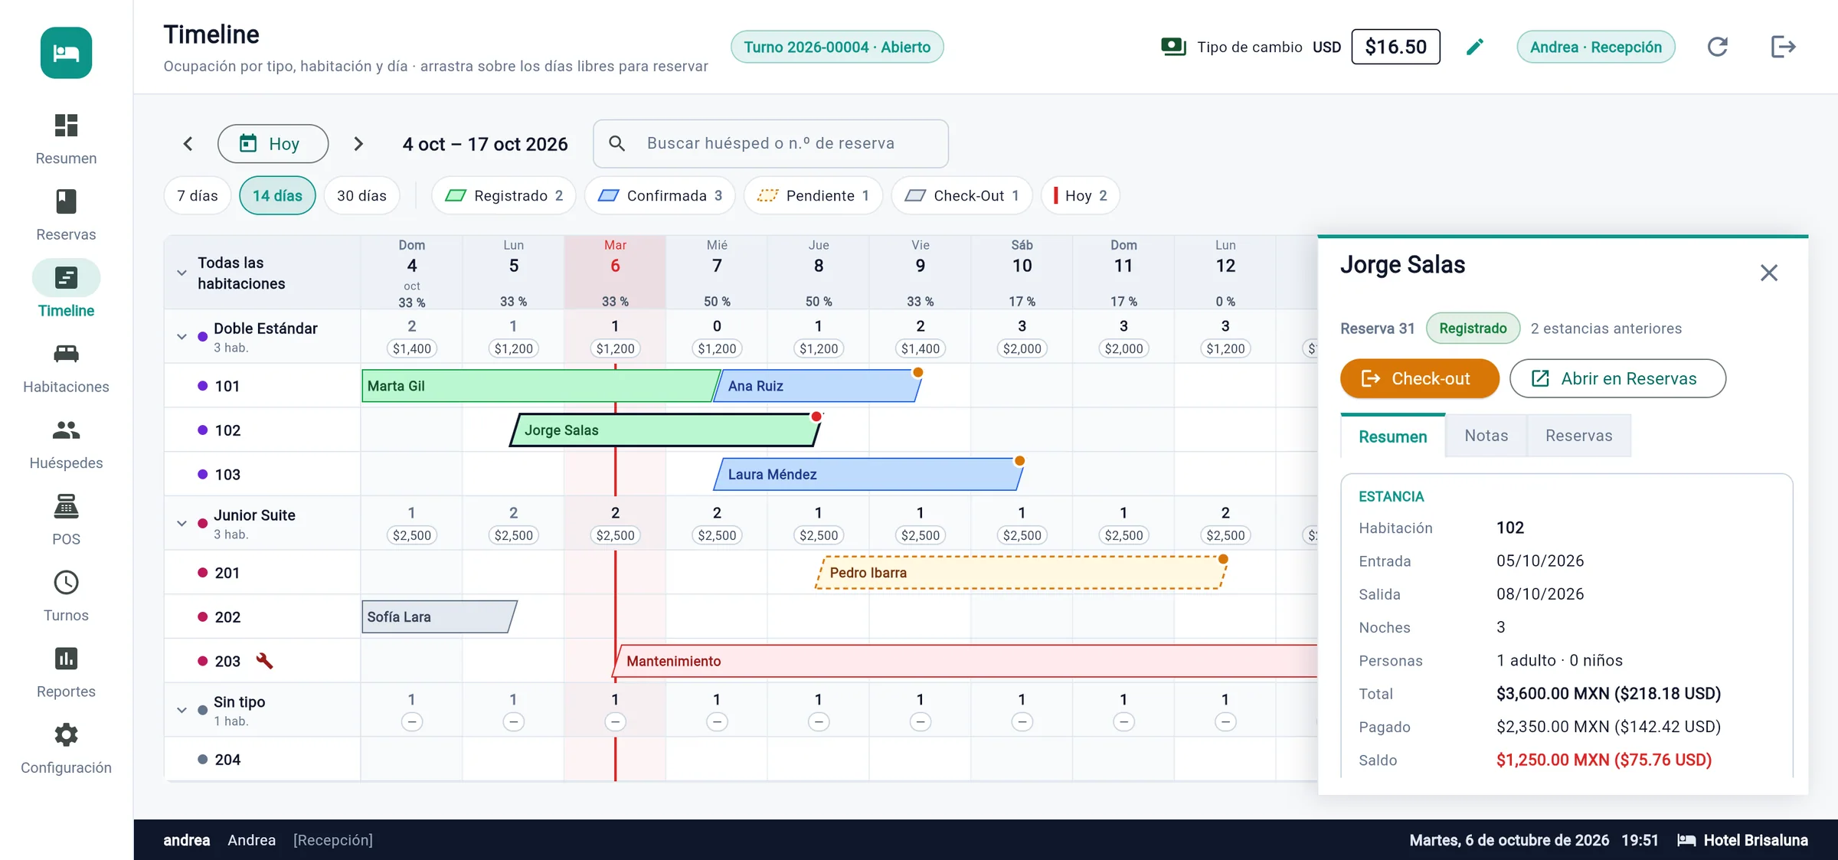Collapse the Sin tipo room group
This screenshot has height=860, width=1838.
pos(182,710)
